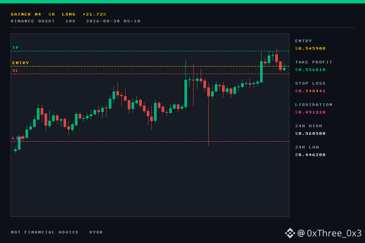Screen dimensions: 365x243
Task: Click the LIQ label on chart
Action: point(17,138)
